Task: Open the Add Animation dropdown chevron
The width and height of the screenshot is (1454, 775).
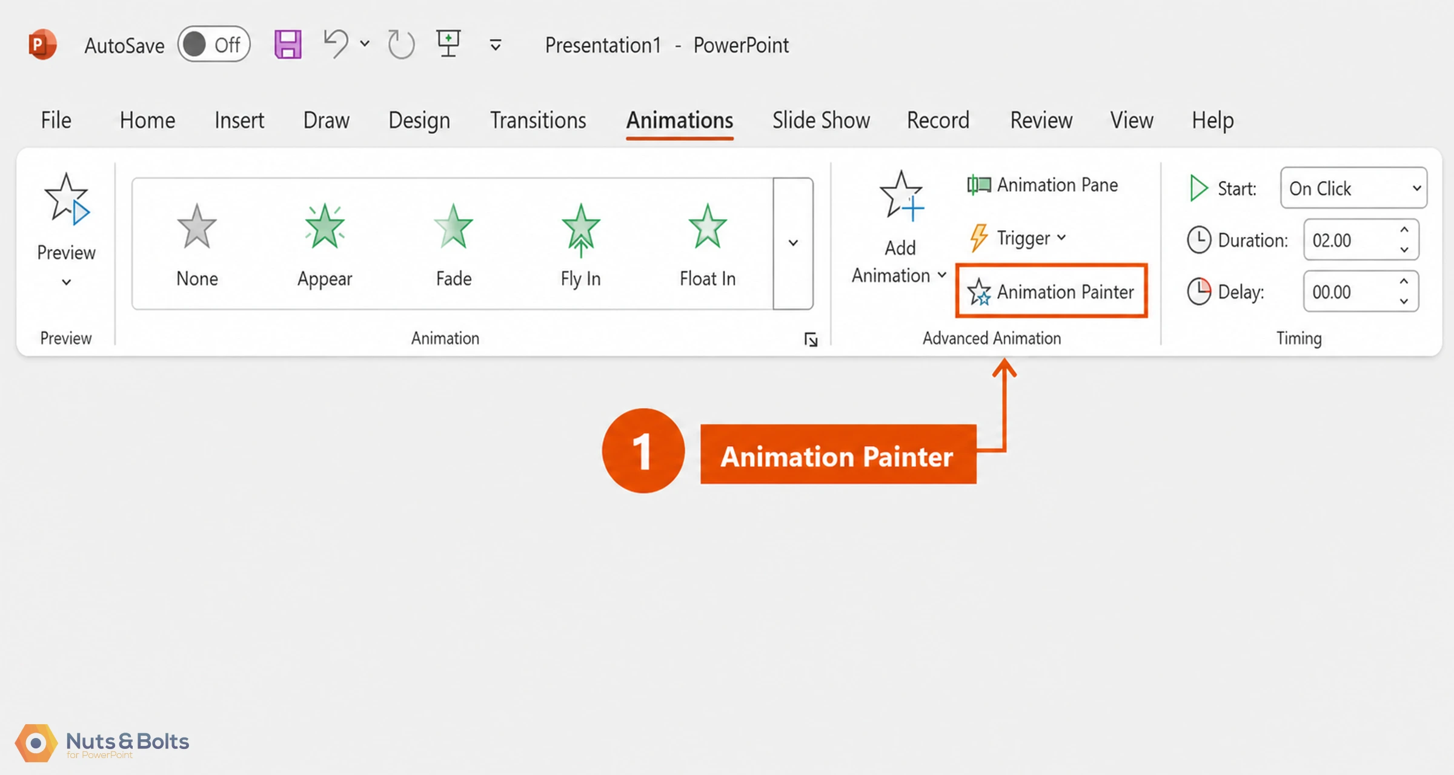Action: (942, 275)
